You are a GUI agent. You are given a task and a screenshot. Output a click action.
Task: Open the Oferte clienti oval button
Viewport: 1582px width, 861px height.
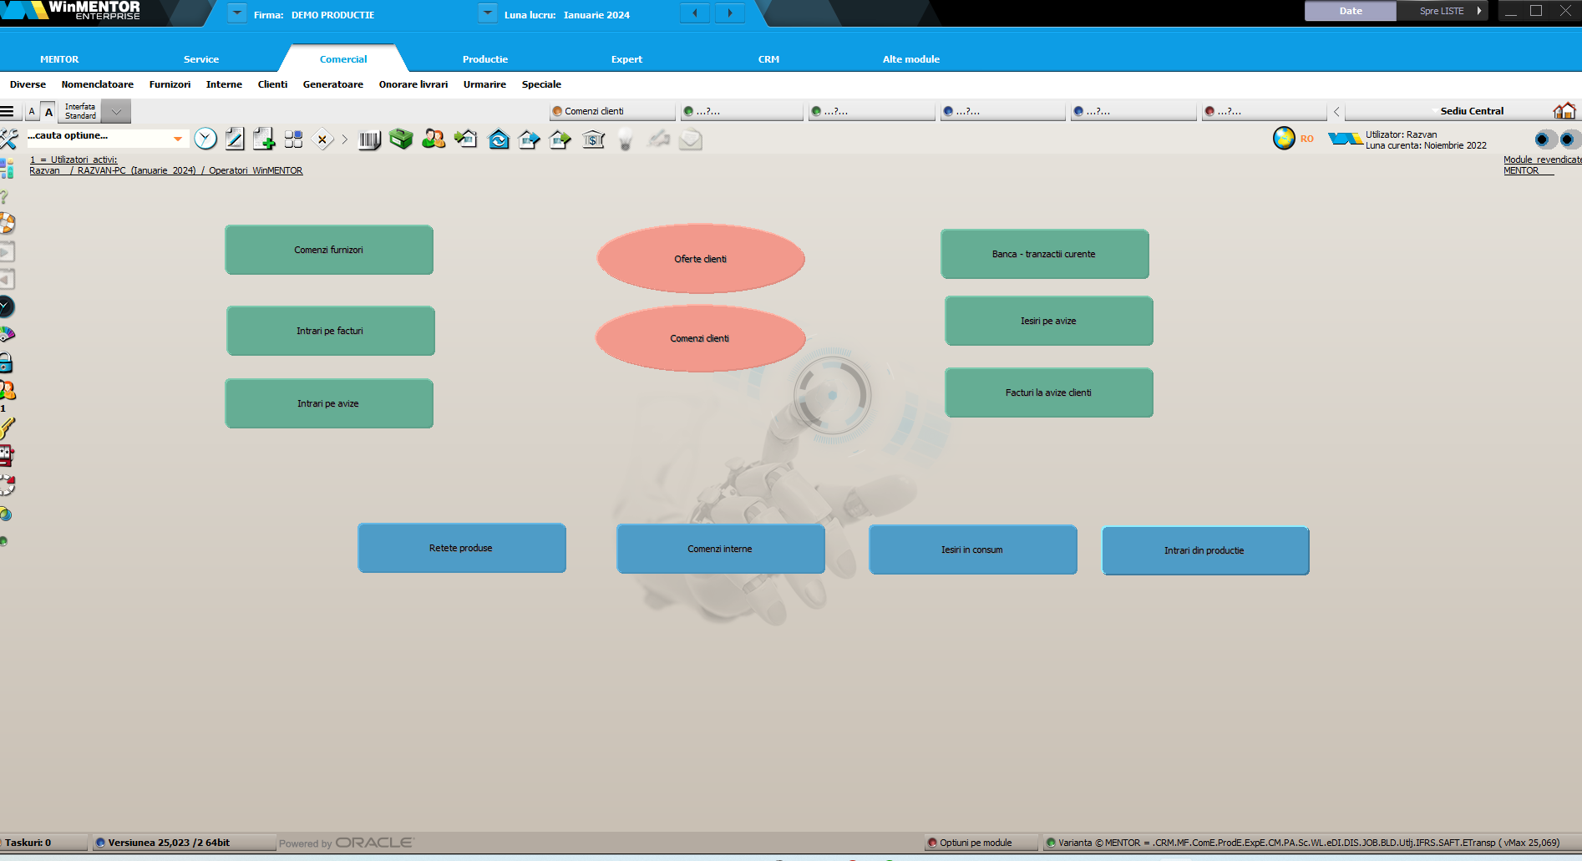pos(700,259)
